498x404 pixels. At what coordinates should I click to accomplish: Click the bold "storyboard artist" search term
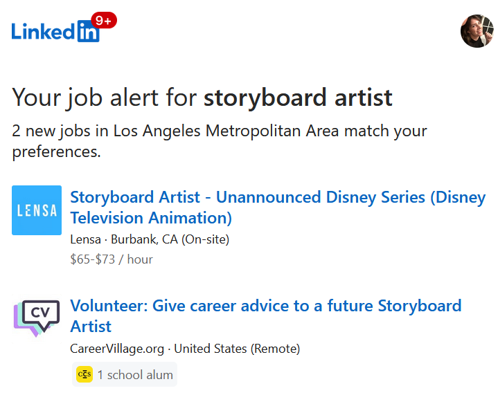(298, 97)
